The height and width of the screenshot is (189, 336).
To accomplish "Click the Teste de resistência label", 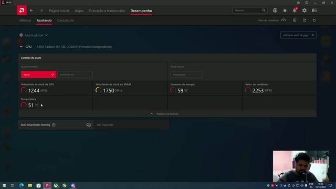I will (x=268, y=20).
